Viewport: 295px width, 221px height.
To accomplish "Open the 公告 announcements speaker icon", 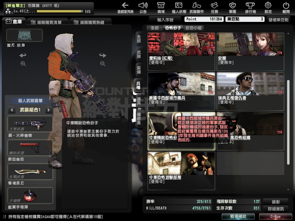I will pyautogui.click(x=143, y=8).
